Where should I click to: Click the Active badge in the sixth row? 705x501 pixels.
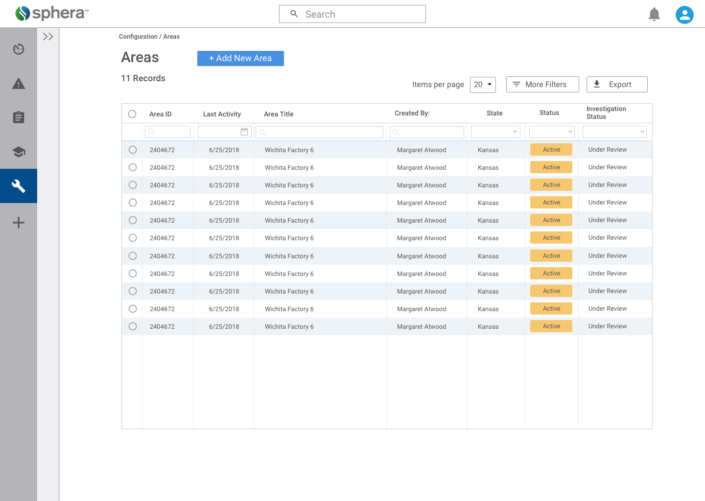tap(551, 238)
